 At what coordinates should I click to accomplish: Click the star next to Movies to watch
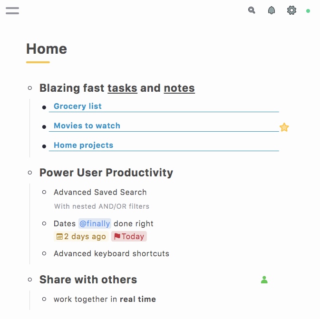click(x=284, y=127)
